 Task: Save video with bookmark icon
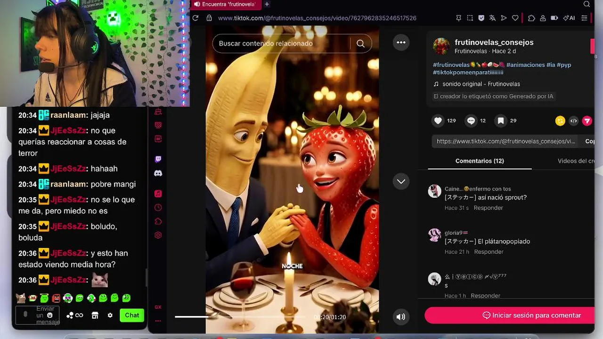pos(501,121)
